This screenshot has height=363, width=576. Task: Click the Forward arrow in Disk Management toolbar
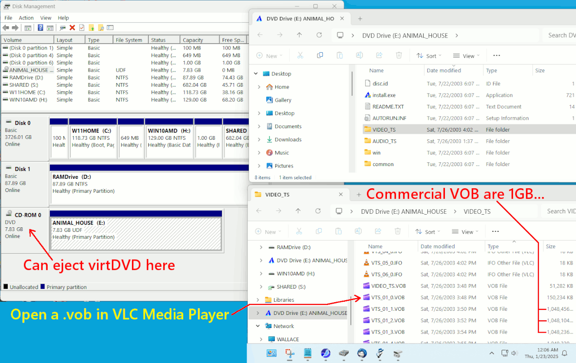click(15, 28)
